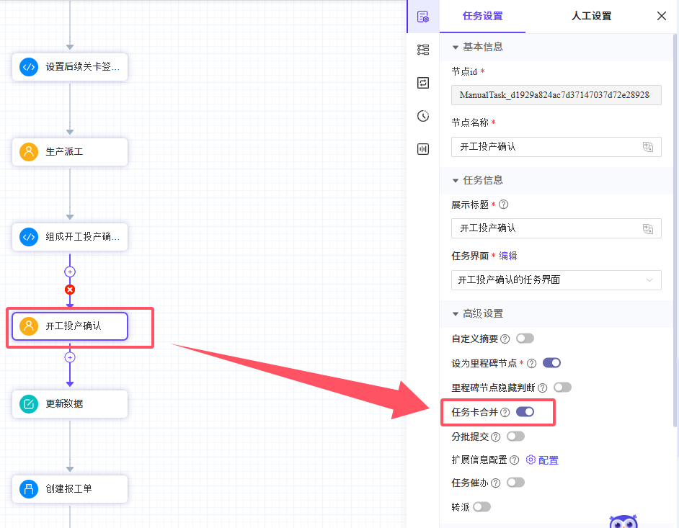Viewport: 679px width, 528px height.
Task: Open the timer clock sidebar icon
Action: click(423, 116)
